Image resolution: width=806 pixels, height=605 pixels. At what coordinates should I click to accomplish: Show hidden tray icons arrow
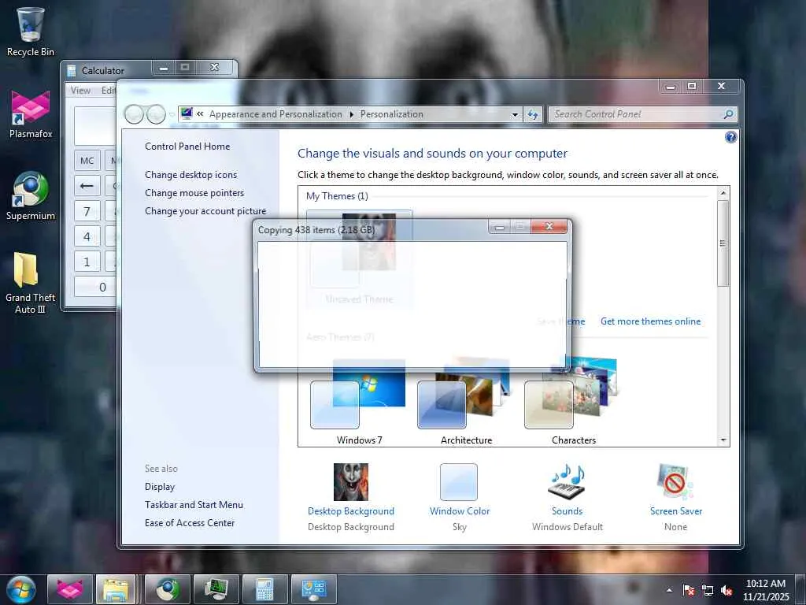[669, 590]
